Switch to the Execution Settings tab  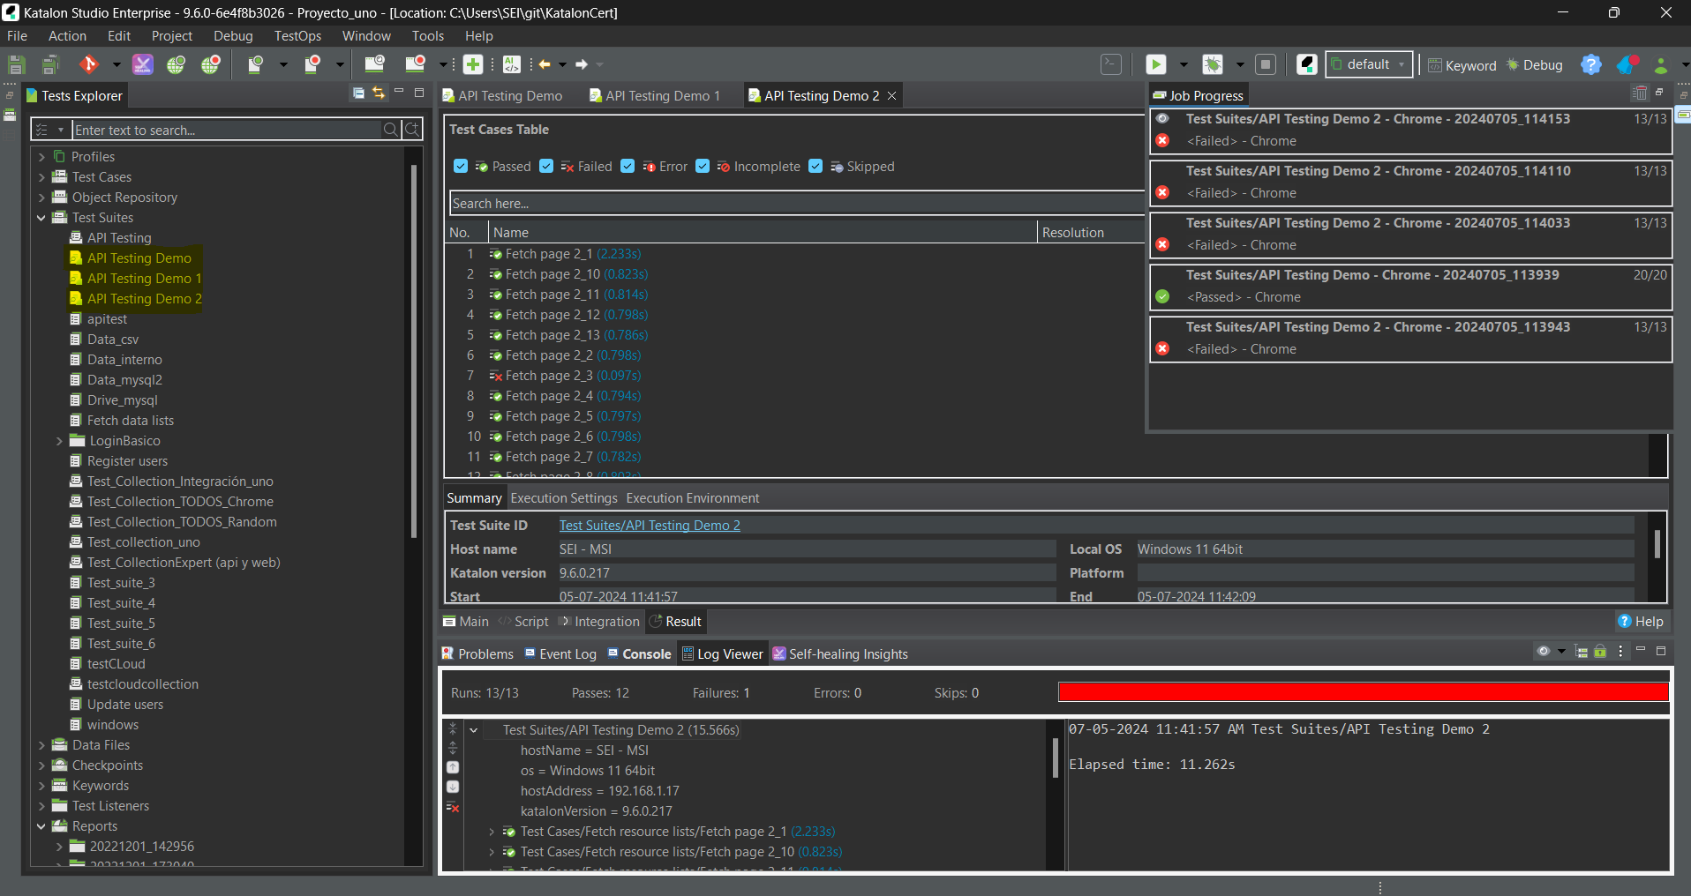click(564, 498)
